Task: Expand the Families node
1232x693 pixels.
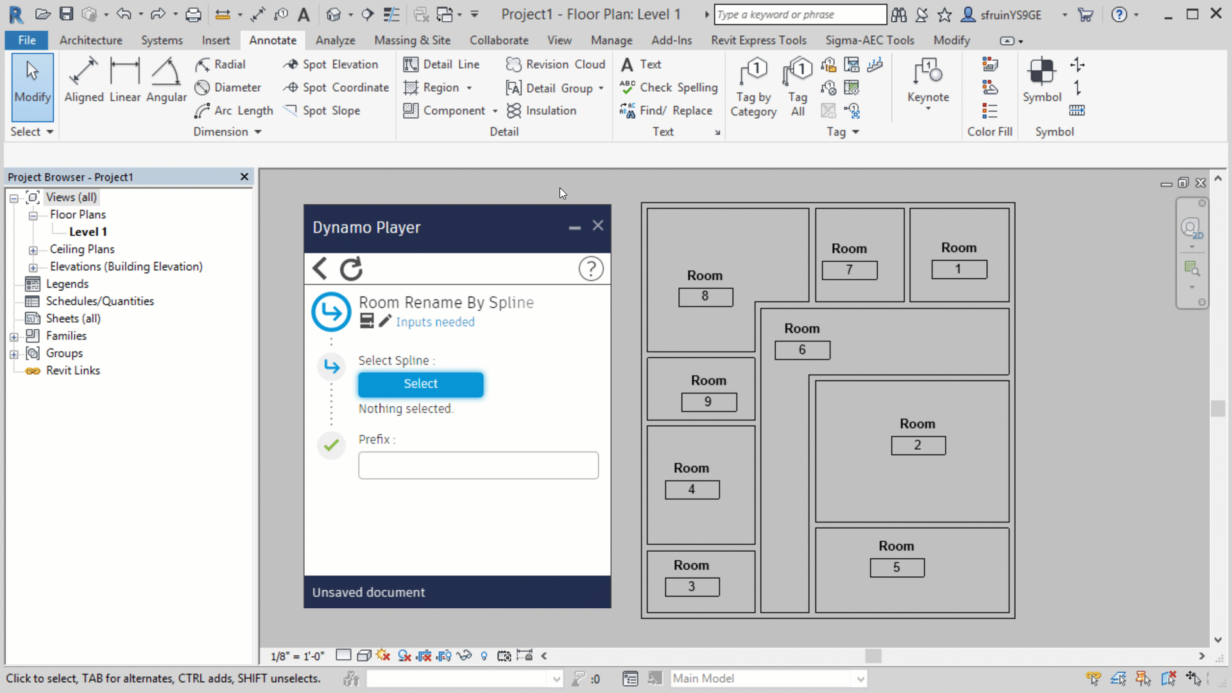Action: pyautogui.click(x=13, y=336)
